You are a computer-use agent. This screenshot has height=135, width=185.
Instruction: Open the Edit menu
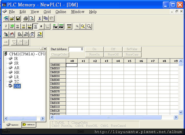[23, 12]
